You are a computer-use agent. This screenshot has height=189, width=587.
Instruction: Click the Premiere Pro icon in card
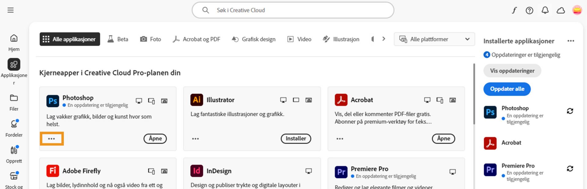tap(341, 172)
